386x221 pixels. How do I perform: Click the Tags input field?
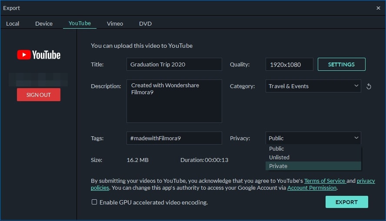(174, 138)
